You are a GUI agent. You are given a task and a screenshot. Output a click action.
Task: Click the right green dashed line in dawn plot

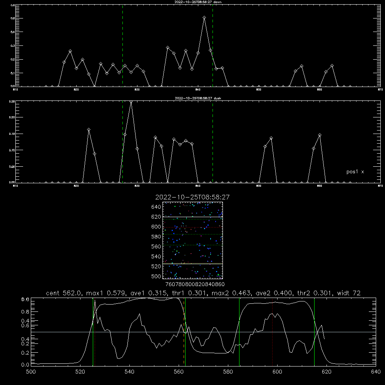pos(213,45)
